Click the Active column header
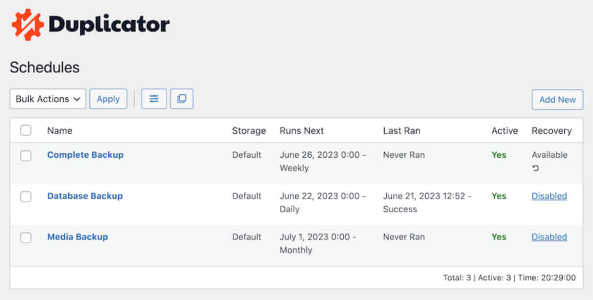593x300 pixels. click(x=504, y=131)
